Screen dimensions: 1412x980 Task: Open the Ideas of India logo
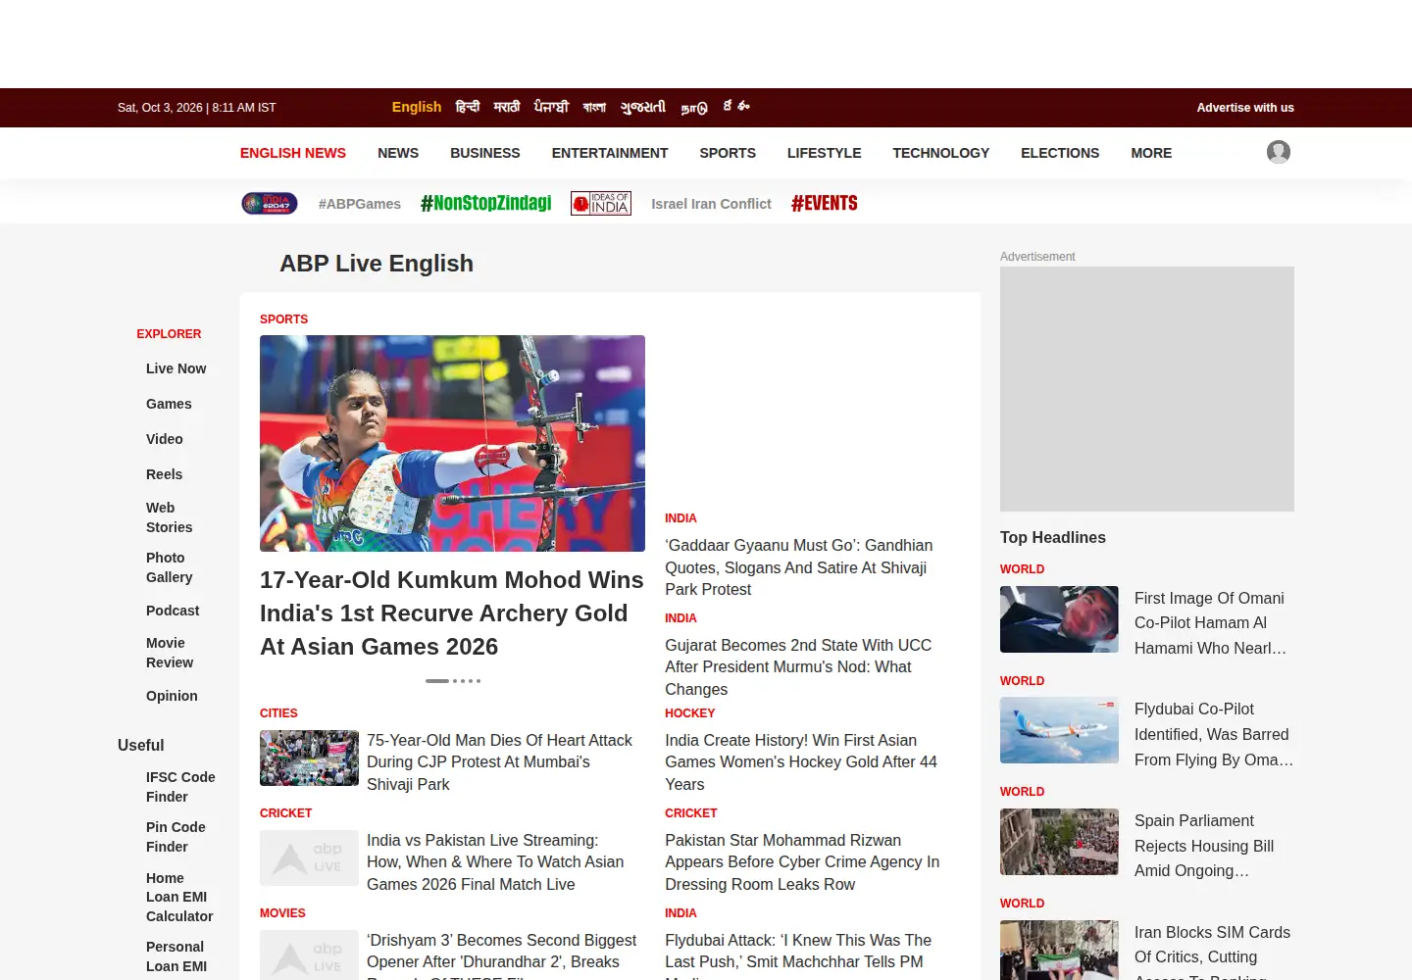click(601, 203)
